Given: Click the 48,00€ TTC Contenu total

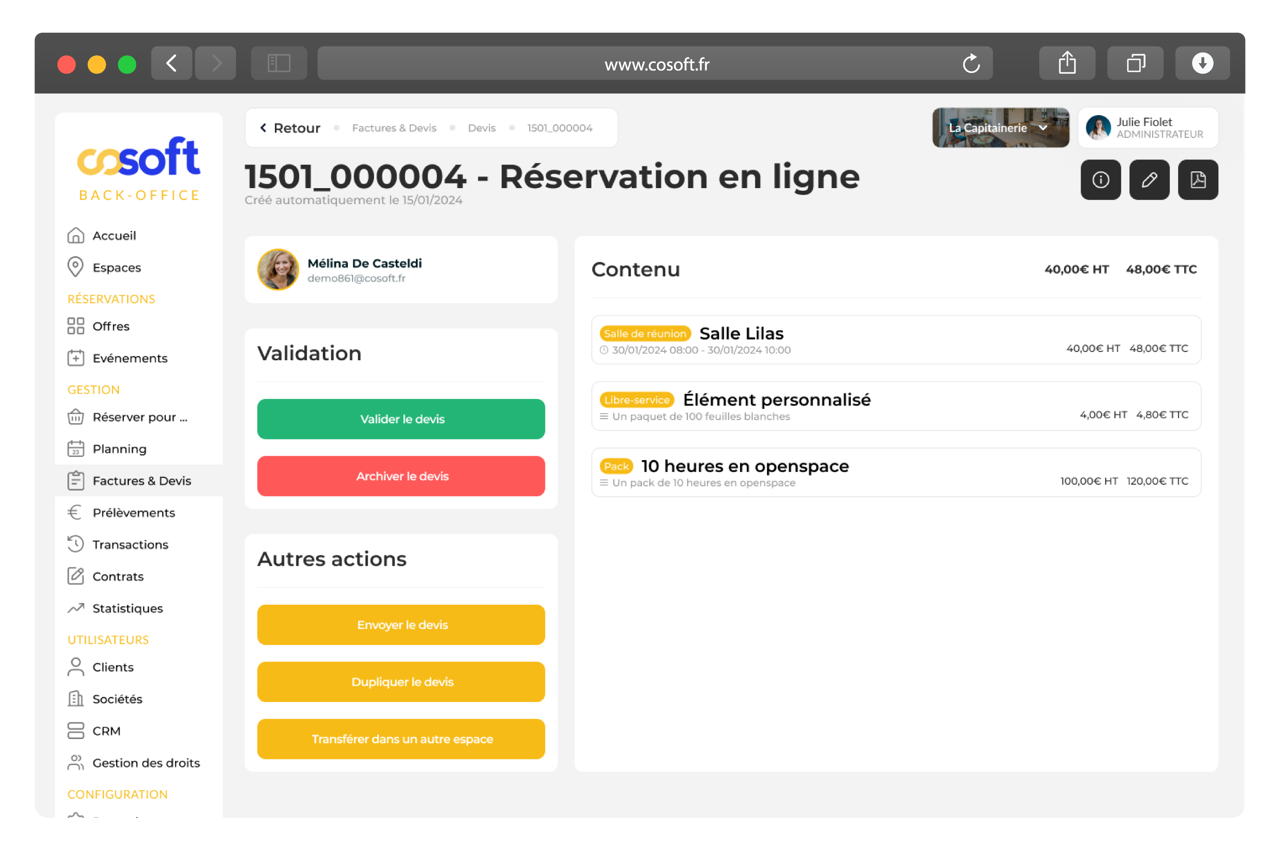Looking at the screenshot, I should click(1161, 269).
